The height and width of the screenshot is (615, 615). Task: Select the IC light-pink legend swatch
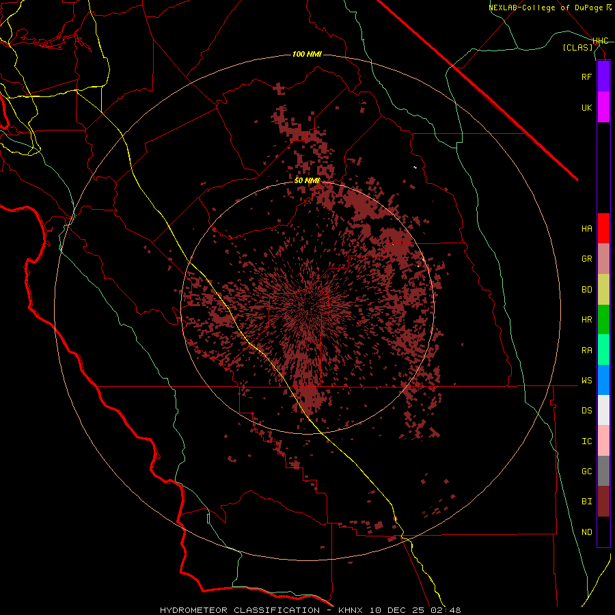pyautogui.click(x=603, y=441)
